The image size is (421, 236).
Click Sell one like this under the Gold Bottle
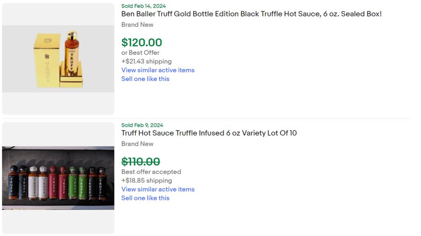coord(145,79)
